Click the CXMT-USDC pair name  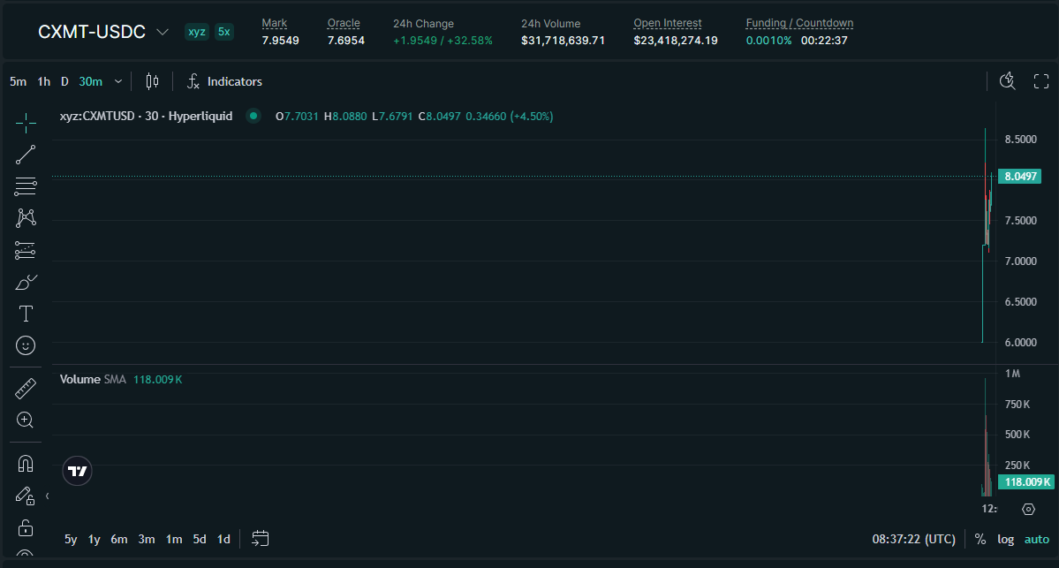(92, 32)
